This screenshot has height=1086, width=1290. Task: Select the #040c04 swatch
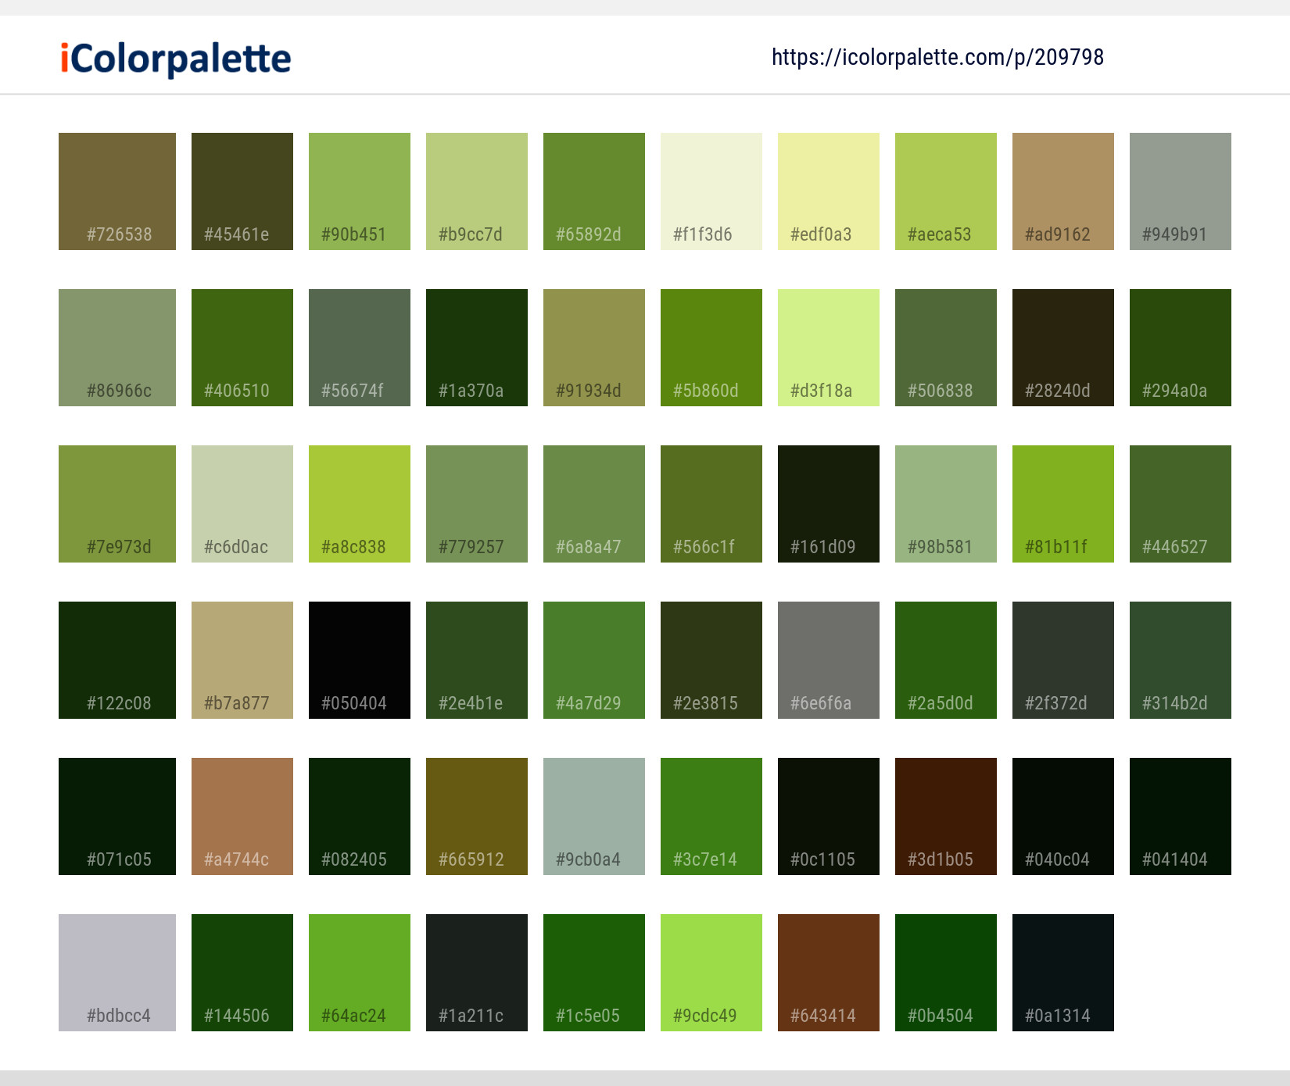[1063, 816]
